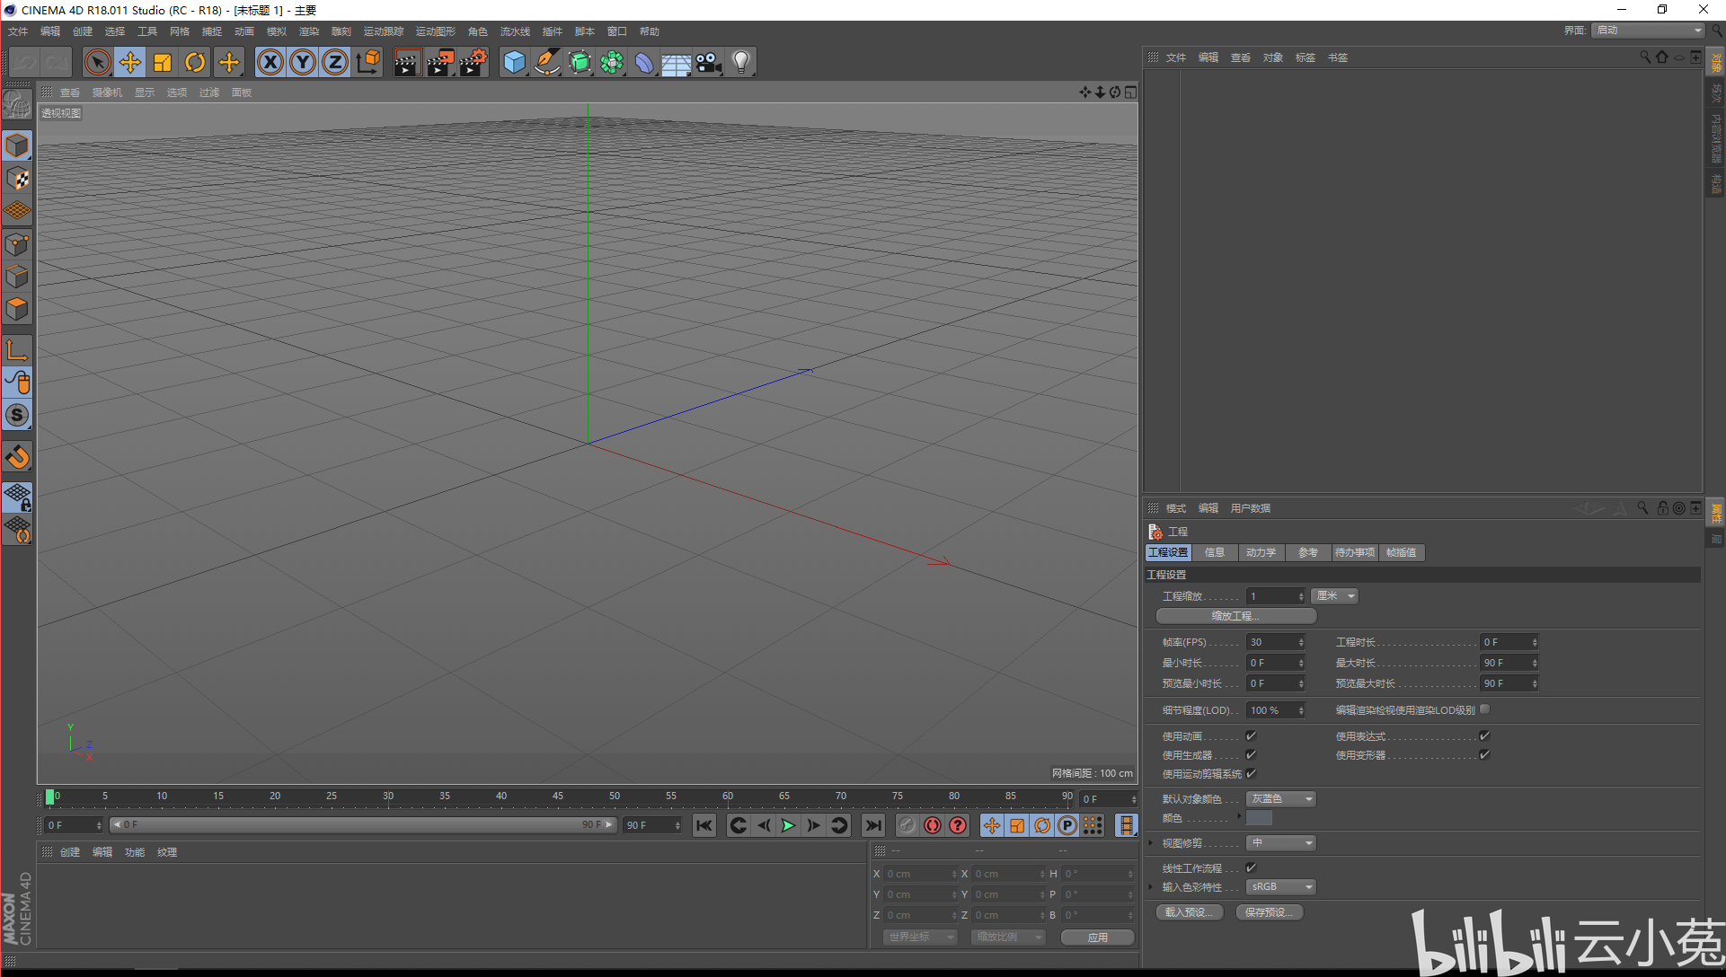The height and width of the screenshot is (977, 1726).
Task: Play animation forwards
Action: click(x=788, y=825)
